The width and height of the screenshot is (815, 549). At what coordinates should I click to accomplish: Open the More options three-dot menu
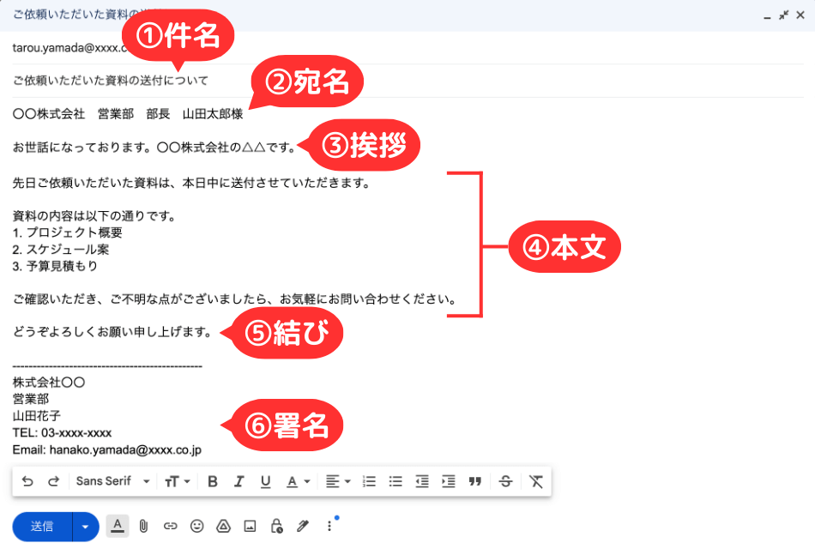[329, 526]
